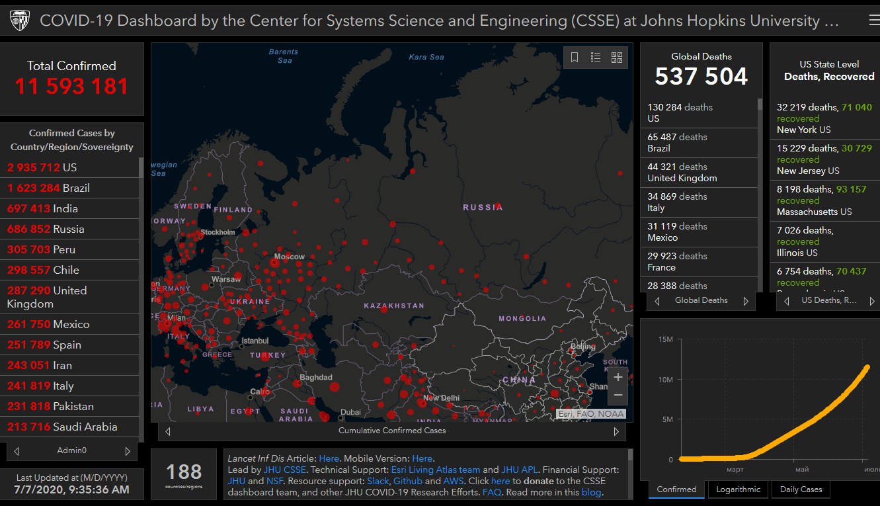Image resolution: width=880 pixels, height=506 pixels.
Task: Advance the Global Deaths panel right arrow
Action: coord(746,301)
